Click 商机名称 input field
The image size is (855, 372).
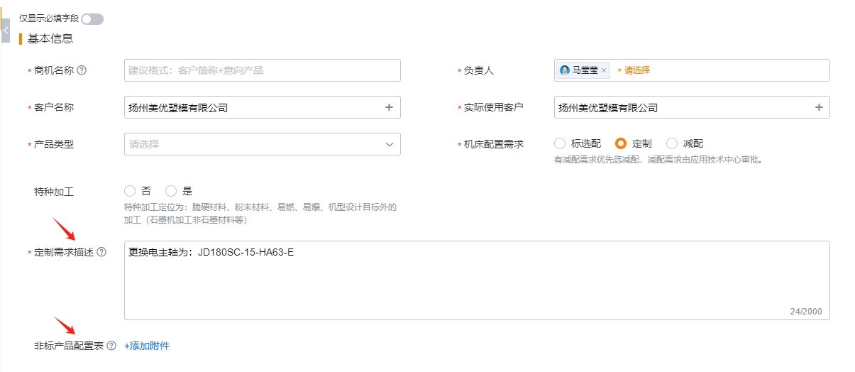click(x=263, y=70)
